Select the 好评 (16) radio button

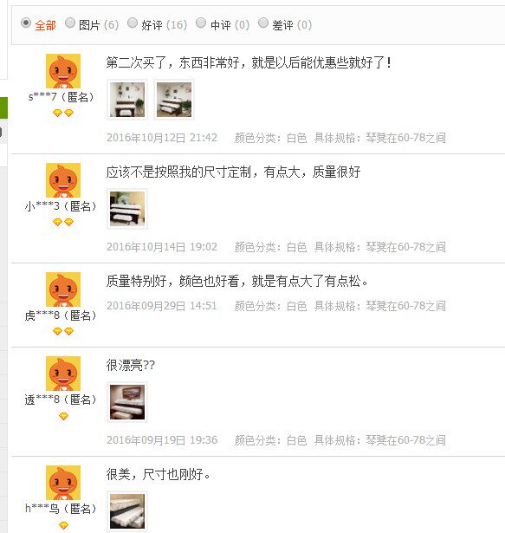point(133,23)
